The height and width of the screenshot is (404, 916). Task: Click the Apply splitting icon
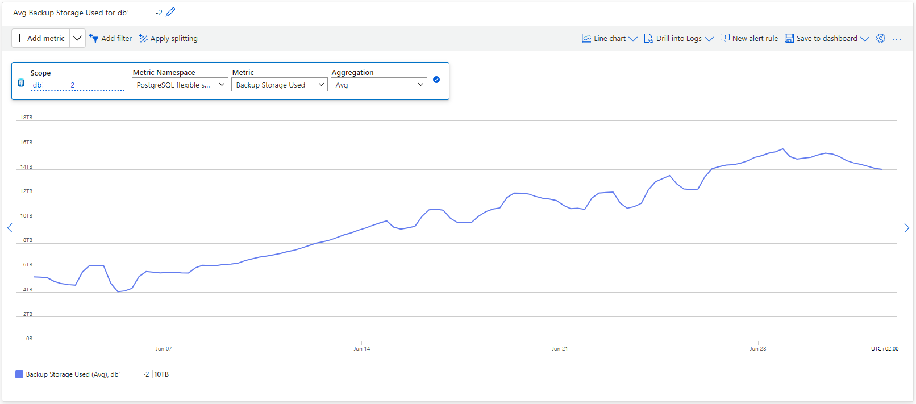[x=143, y=38]
